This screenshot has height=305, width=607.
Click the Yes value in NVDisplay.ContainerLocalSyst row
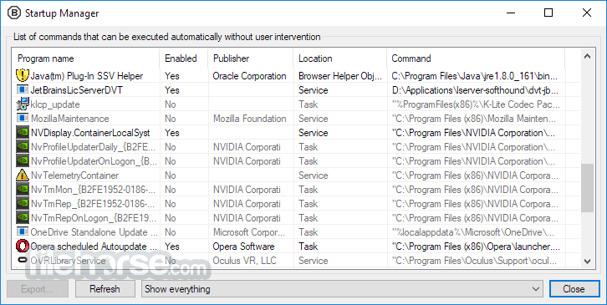tap(172, 133)
